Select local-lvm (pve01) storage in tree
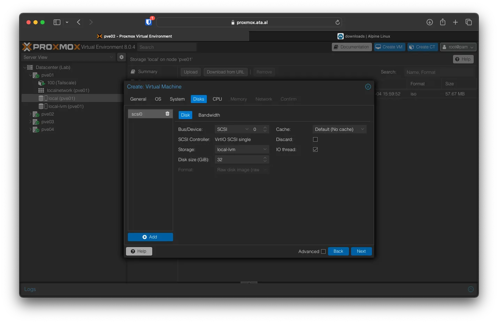The height and width of the screenshot is (323, 498). [66, 107]
